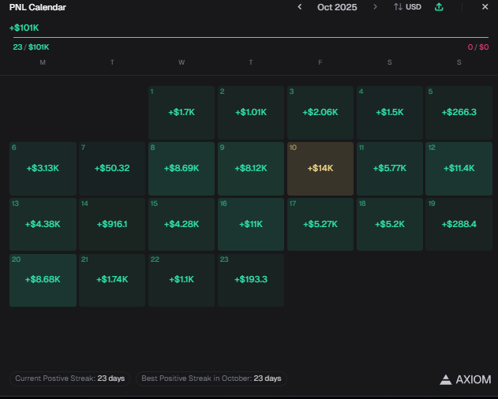Open day 11 cell showing +$5.77K
The width and height of the screenshot is (498, 399).
pyautogui.click(x=390, y=169)
